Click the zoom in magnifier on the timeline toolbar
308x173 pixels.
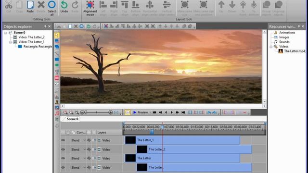coord(65,112)
